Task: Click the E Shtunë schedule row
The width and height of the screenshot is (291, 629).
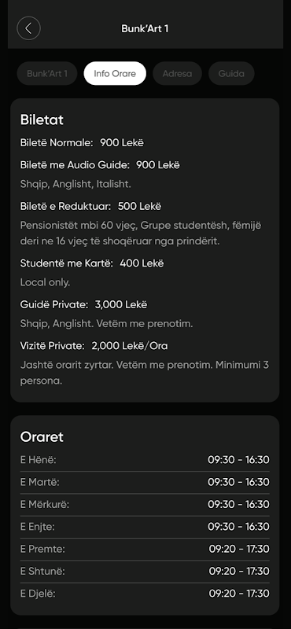Action: pyautogui.click(x=145, y=571)
